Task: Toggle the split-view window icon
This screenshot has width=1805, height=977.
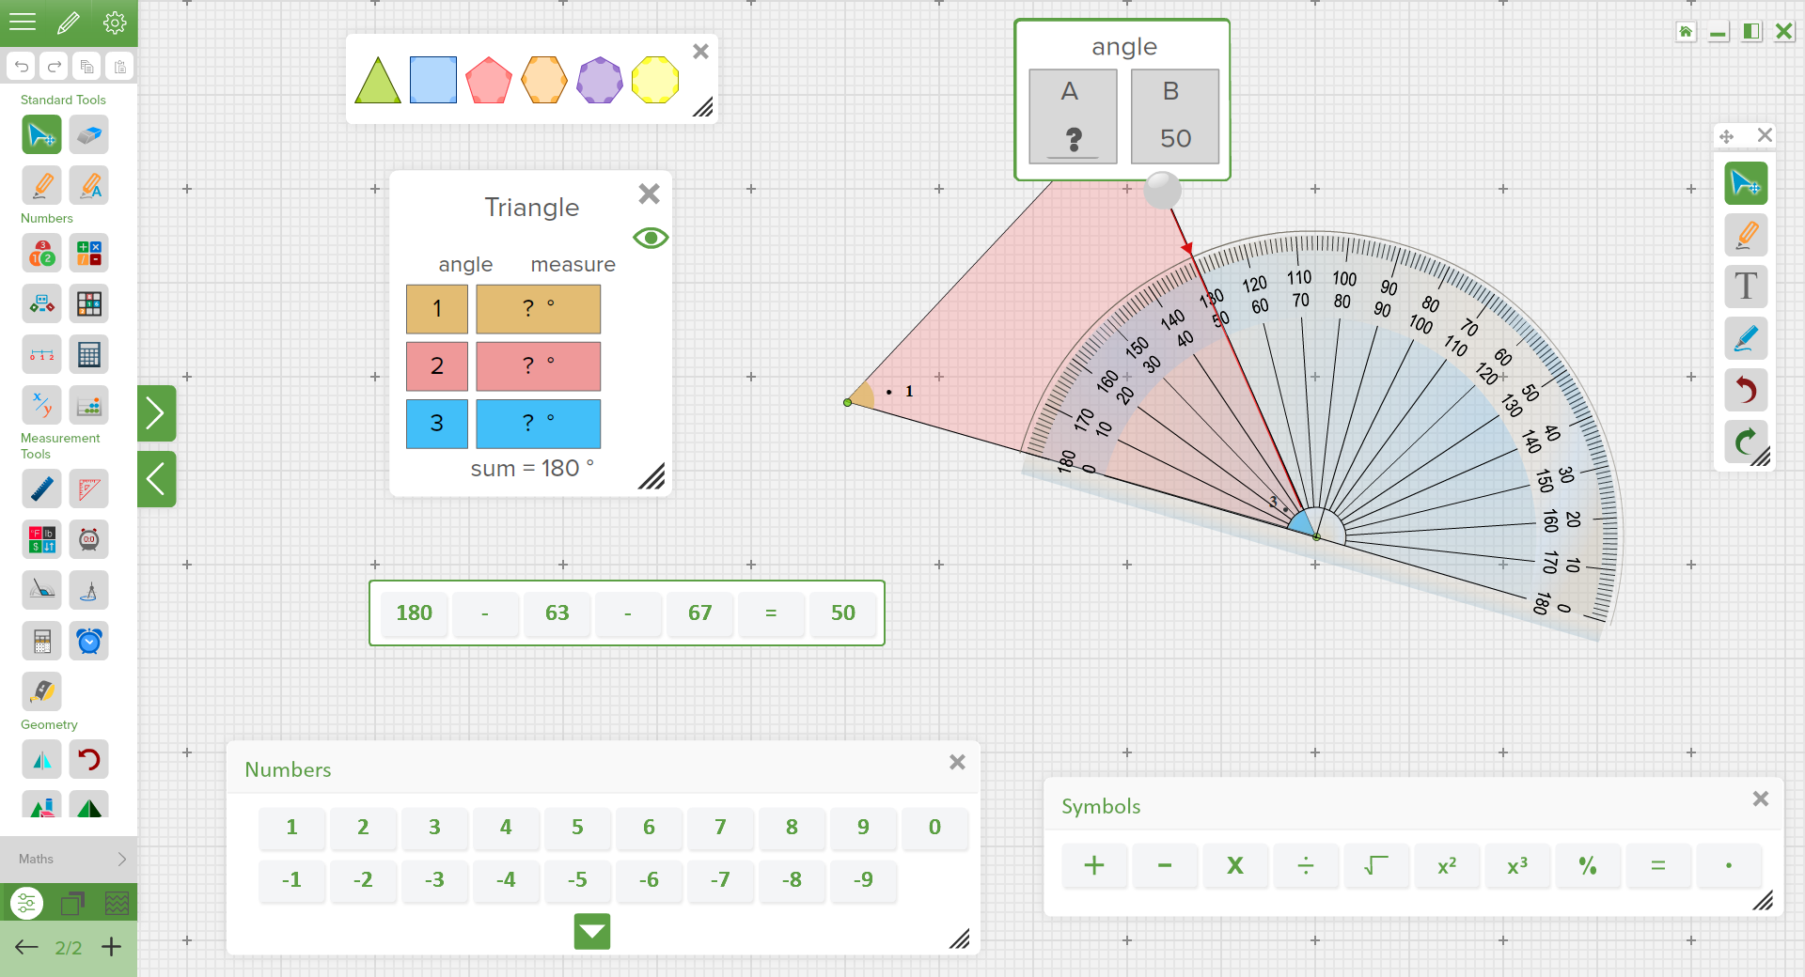Action: (1750, 32)
